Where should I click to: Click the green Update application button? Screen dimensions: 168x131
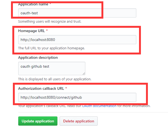coord(38,121)
